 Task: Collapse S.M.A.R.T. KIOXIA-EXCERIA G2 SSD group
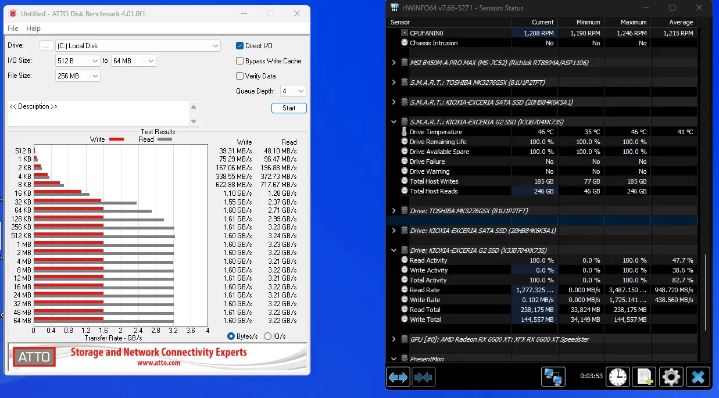pos(394,122)
